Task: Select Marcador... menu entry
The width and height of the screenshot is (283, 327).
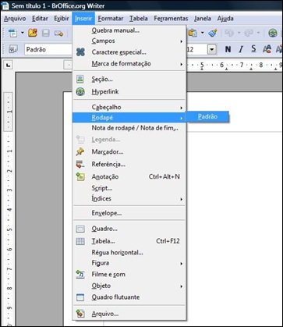Action: point(129,152)
